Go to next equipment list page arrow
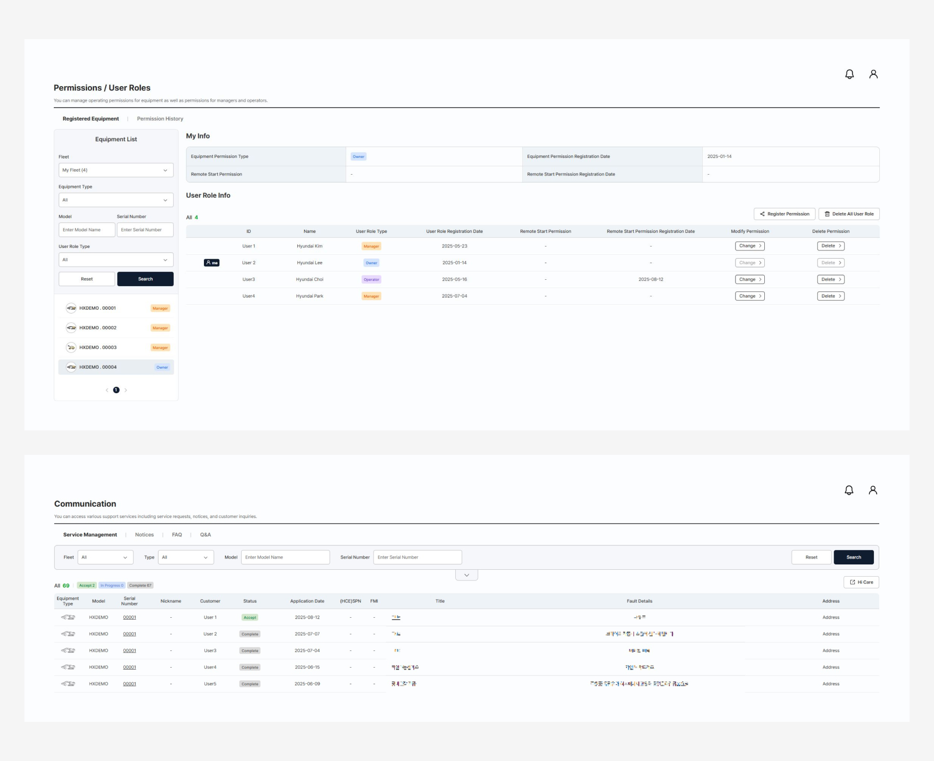The height and width of the screenshot is (761, 934). (126, 390)
